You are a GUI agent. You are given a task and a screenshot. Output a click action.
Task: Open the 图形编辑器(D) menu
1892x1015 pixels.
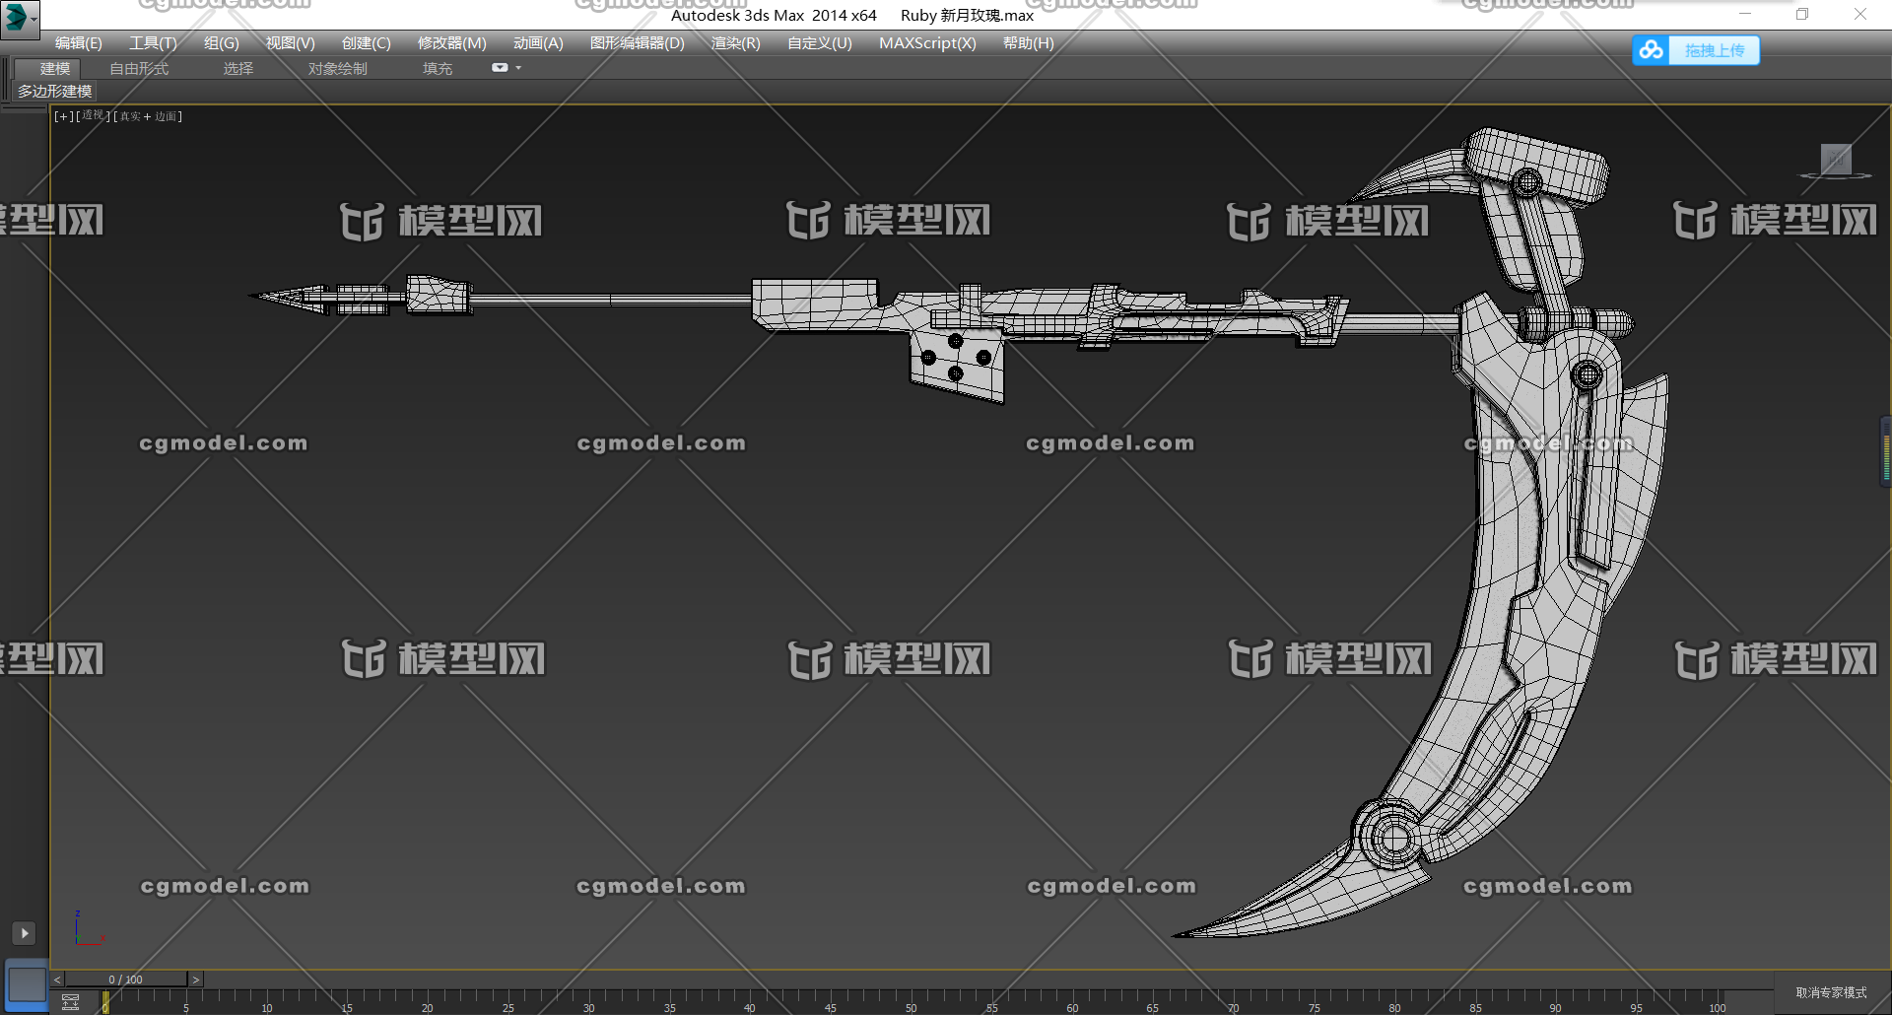(x=638, y=43)
